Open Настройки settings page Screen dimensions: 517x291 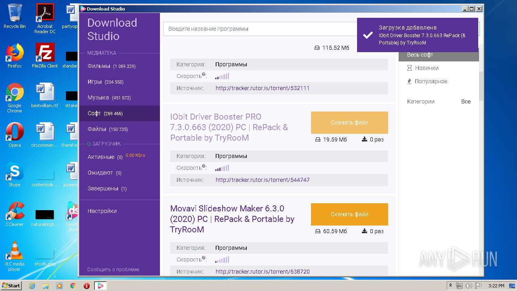(x=102, y=211)
